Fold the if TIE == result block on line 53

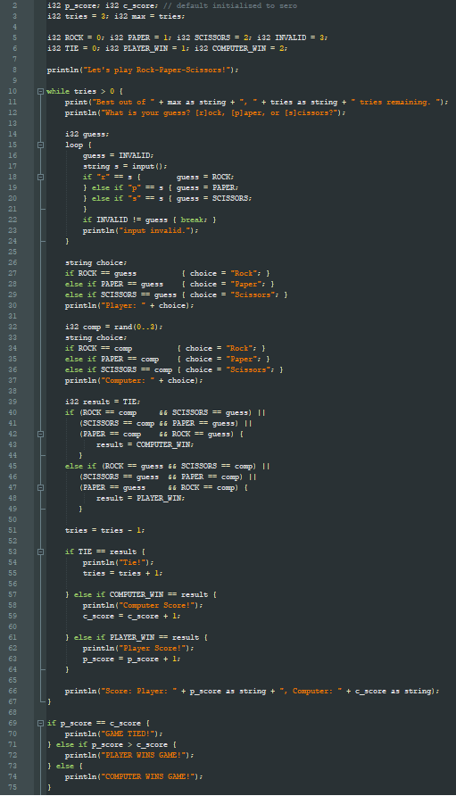(40, 551)
